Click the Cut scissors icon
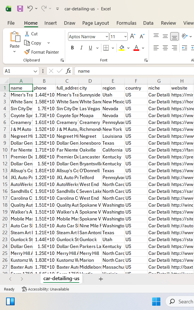The image size is (194, 310). (27, 34)
